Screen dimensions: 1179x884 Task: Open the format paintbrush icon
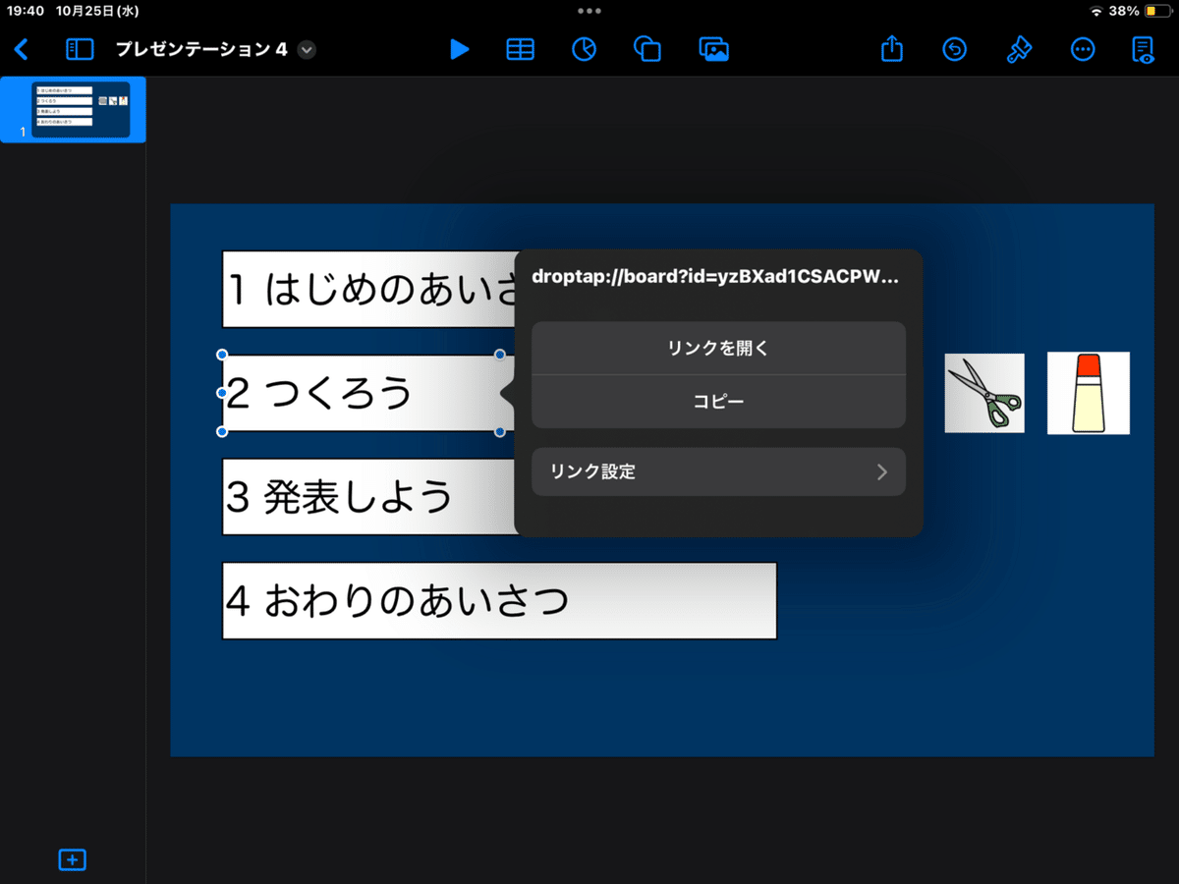pyautogui.click(x=1019, y=49)
